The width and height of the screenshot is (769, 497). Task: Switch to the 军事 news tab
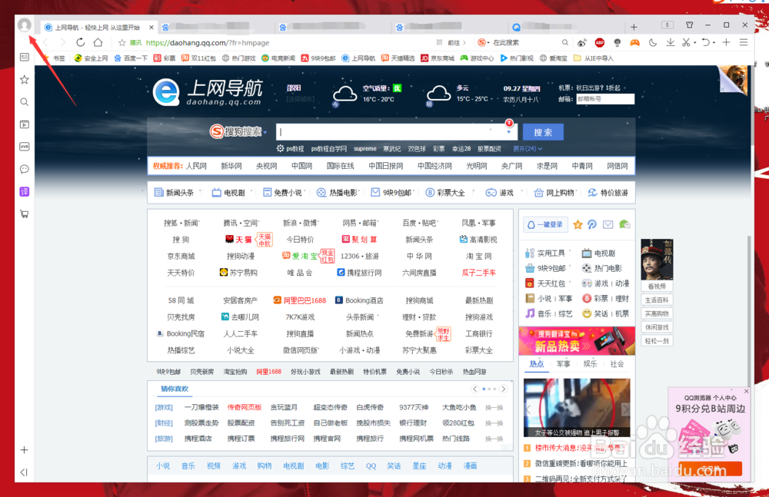564,364
